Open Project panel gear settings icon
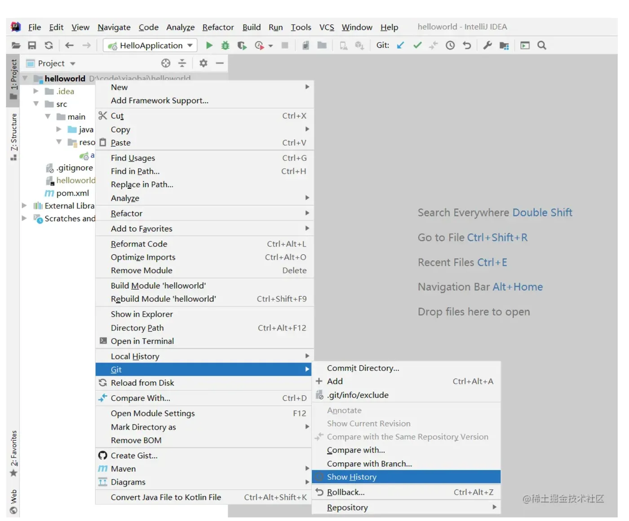This screenshot has width=629, height=521. [x=204, y=63]
